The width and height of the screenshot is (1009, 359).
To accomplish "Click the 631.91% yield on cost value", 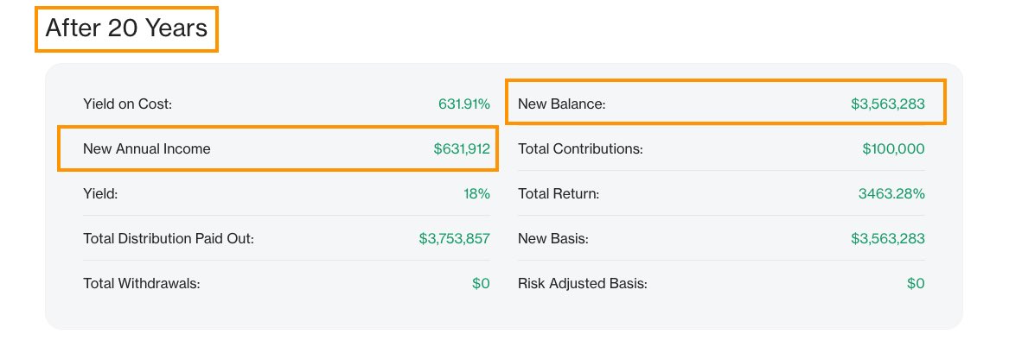I will tap(463, 104).
